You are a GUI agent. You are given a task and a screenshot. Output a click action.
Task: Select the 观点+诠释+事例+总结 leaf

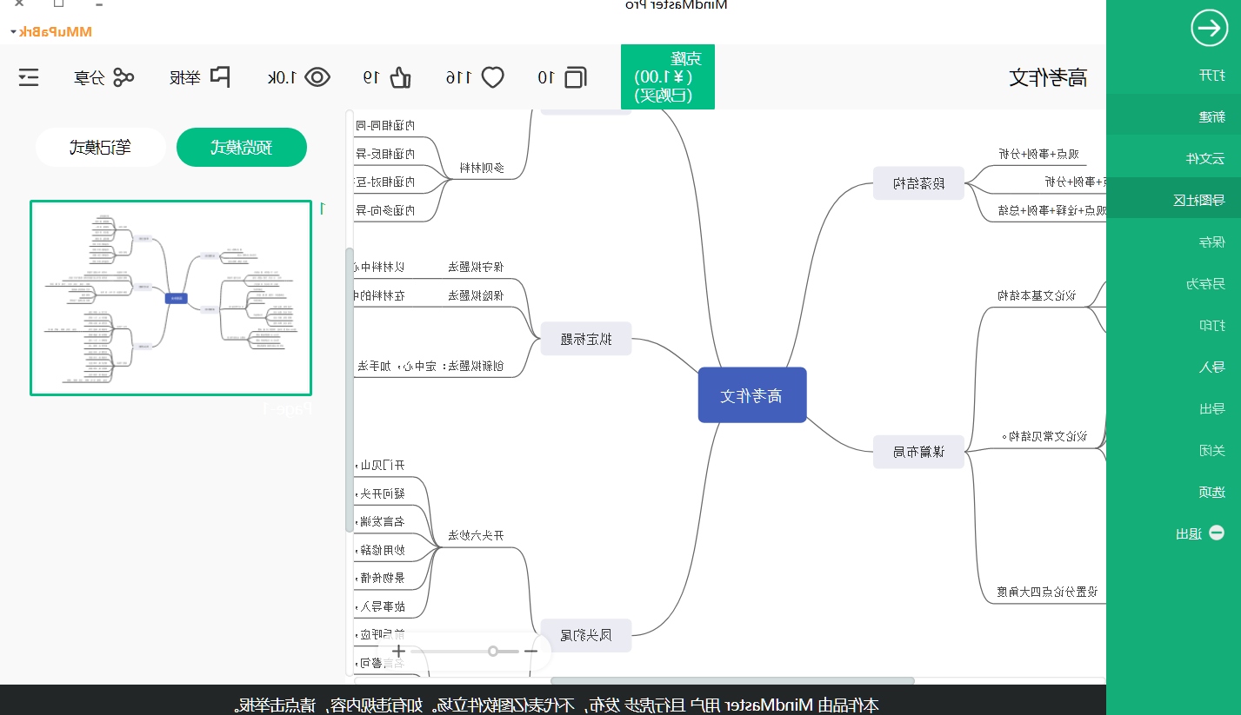(1051, 210)
